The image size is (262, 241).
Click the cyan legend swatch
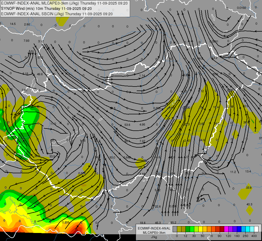point(248,229)
